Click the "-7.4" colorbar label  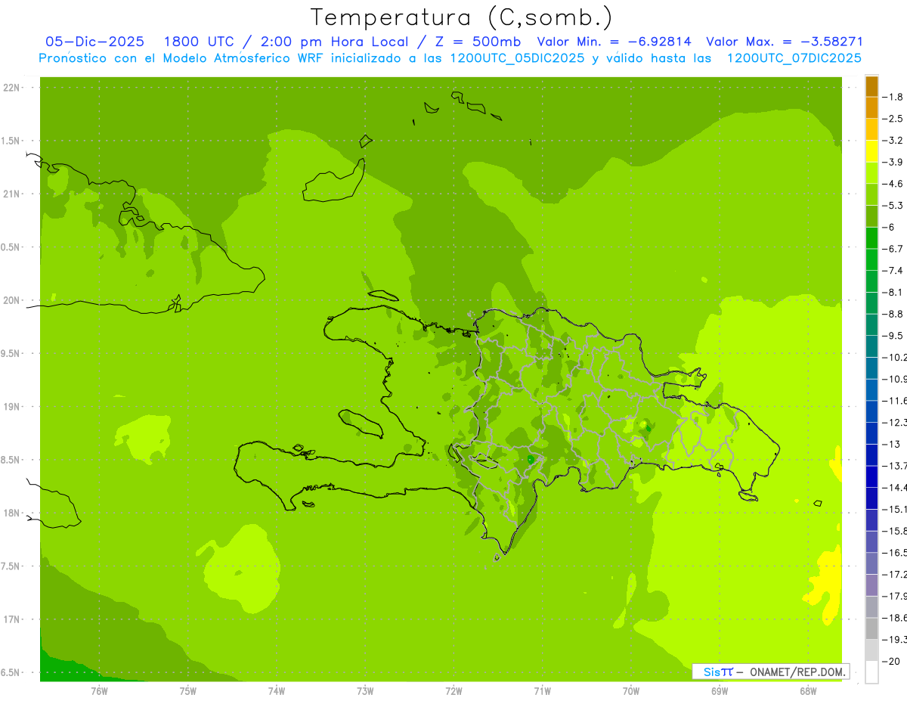click(x=893, y=271)
